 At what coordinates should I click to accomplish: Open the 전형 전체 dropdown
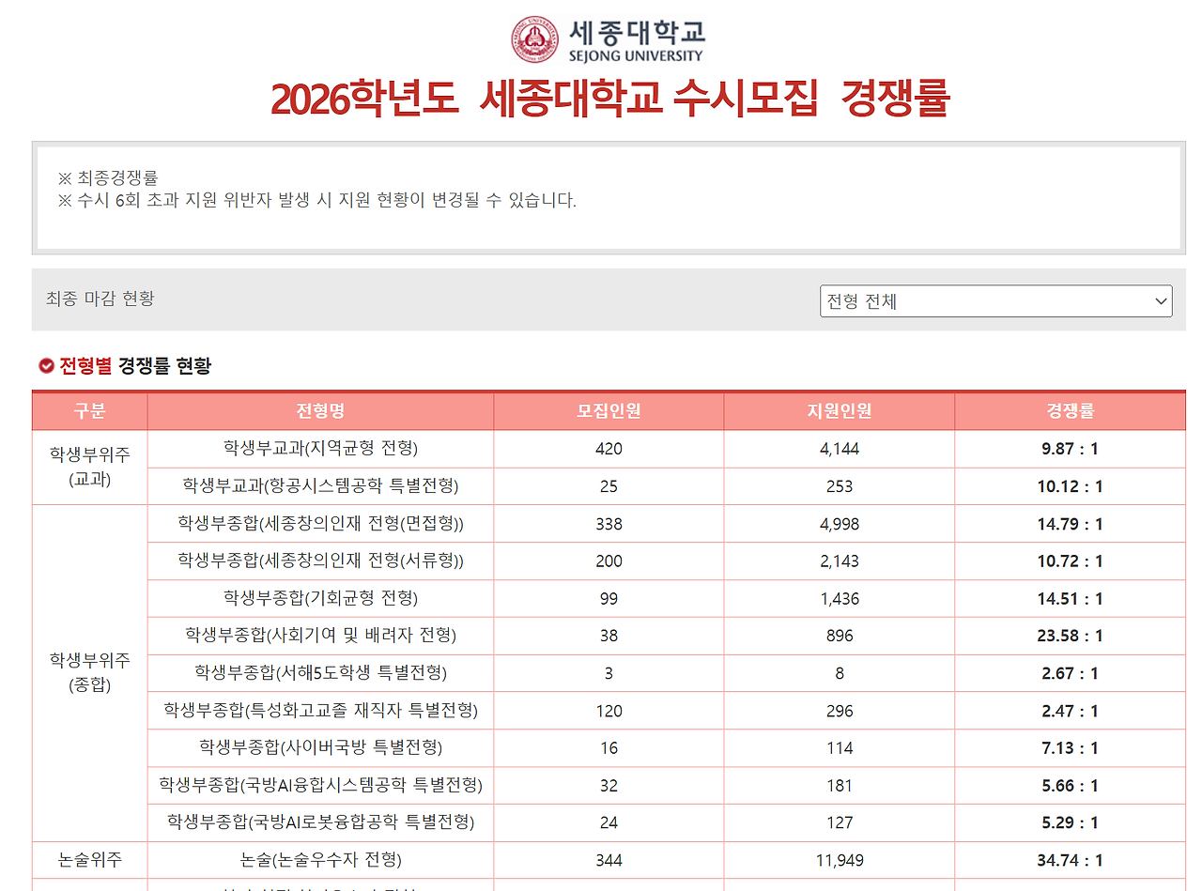pos(995,301)
